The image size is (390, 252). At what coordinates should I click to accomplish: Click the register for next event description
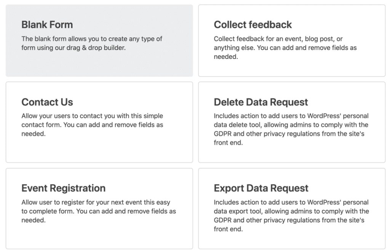(x=98, y=211)
